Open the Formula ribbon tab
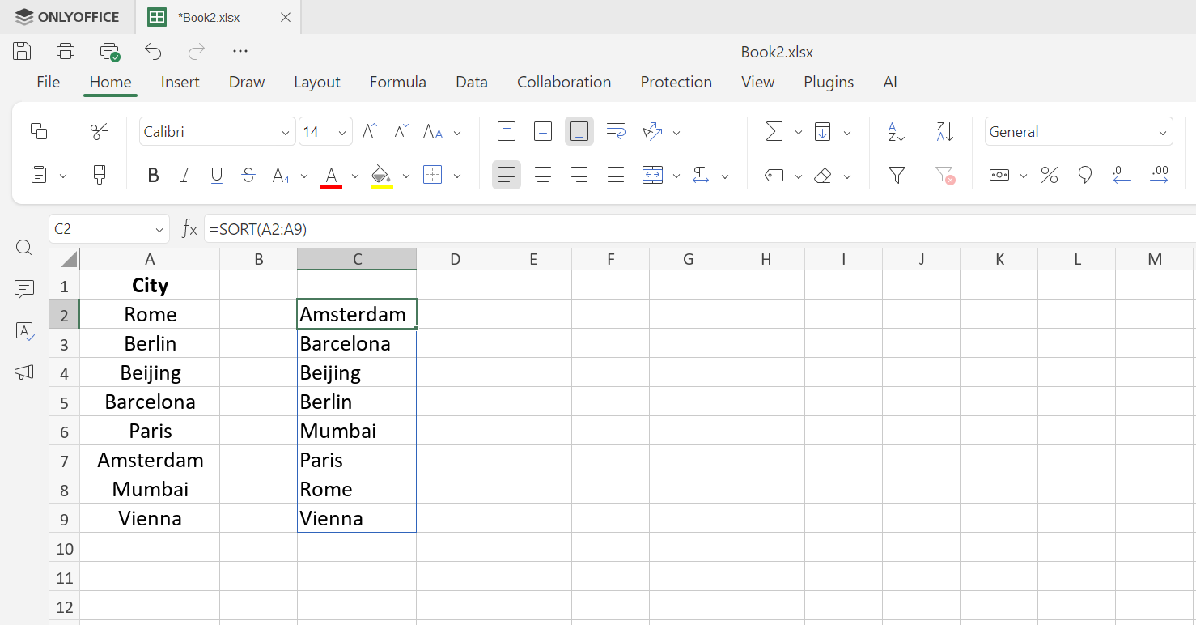Screen dimensions: 1196x625 397,82
